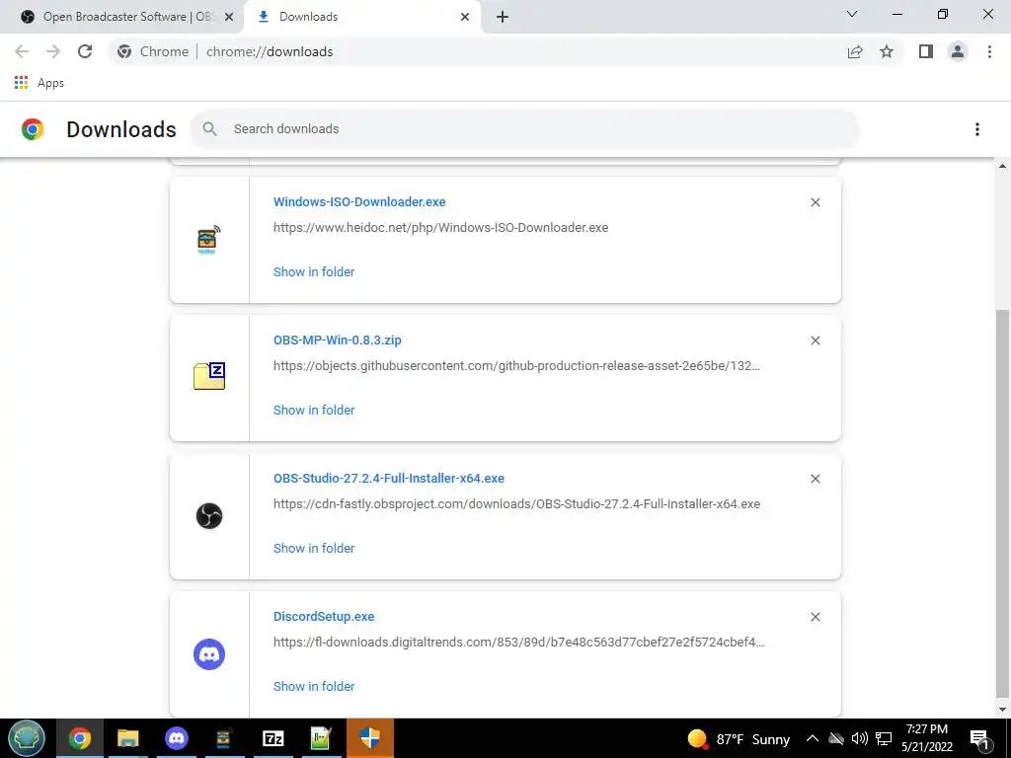Click the Chrome logo beside Downloads heading

(33, 129)
